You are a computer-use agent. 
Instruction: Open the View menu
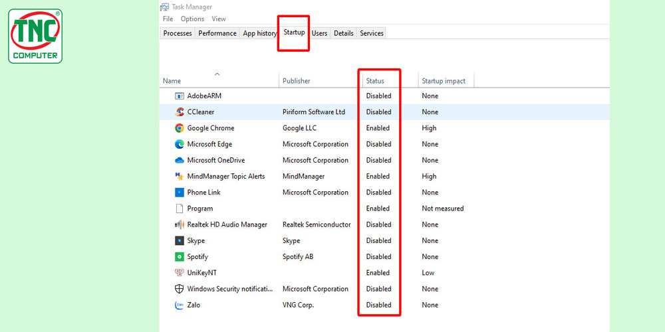pos(219,19)
